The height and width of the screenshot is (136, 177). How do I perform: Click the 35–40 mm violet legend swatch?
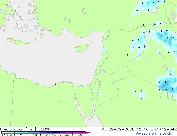click(x=69, y=132)
